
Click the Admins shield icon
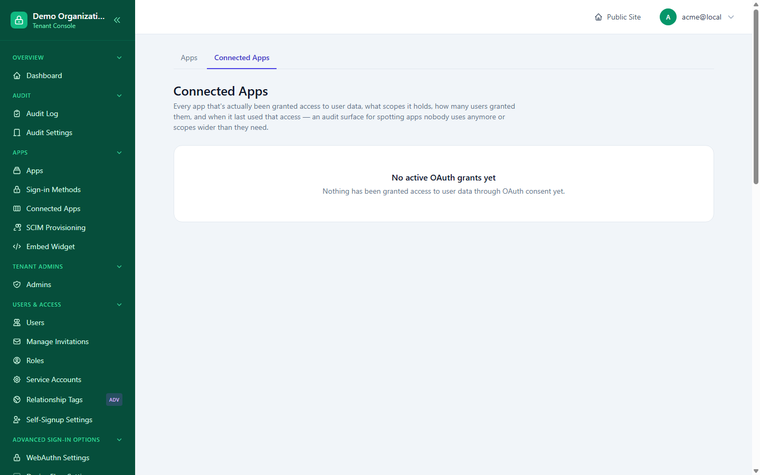click(x=17, y=284)
